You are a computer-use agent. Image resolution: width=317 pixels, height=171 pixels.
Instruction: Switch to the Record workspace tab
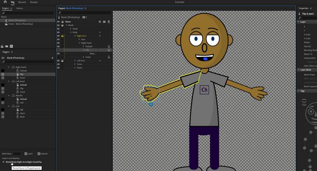(x=22, y=2)
